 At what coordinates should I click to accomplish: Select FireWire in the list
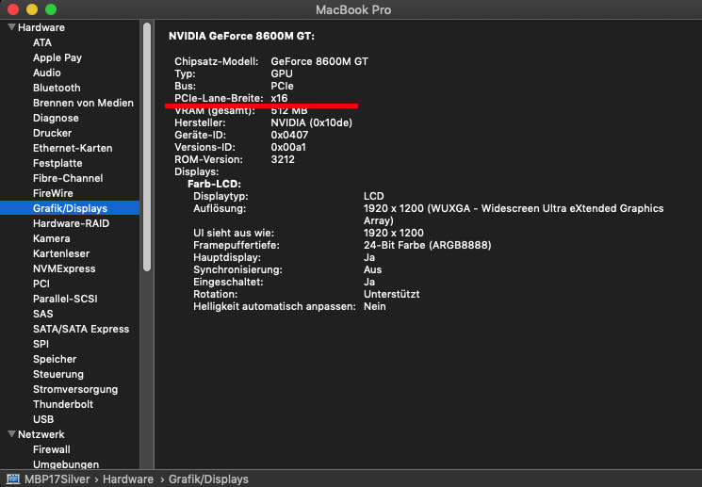click(53, 193)
